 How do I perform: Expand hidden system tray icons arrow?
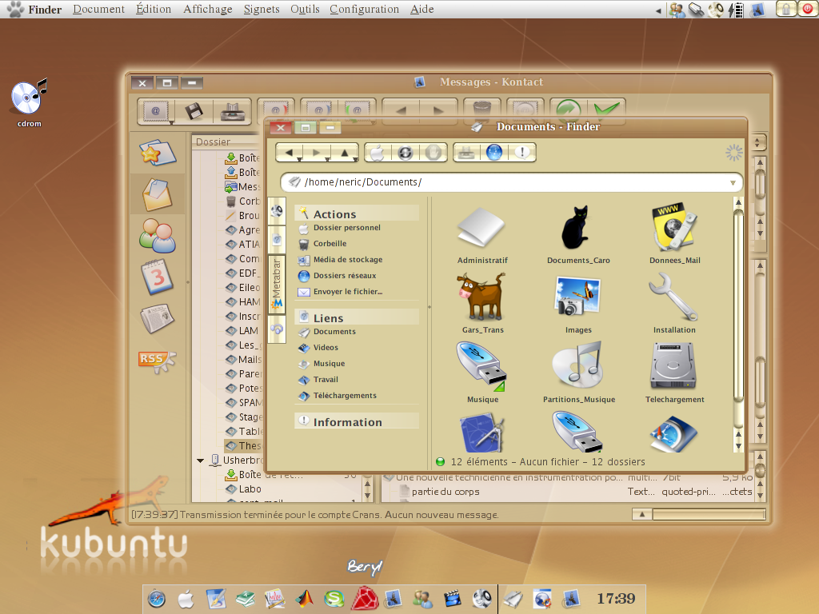(x=659, y=10)
